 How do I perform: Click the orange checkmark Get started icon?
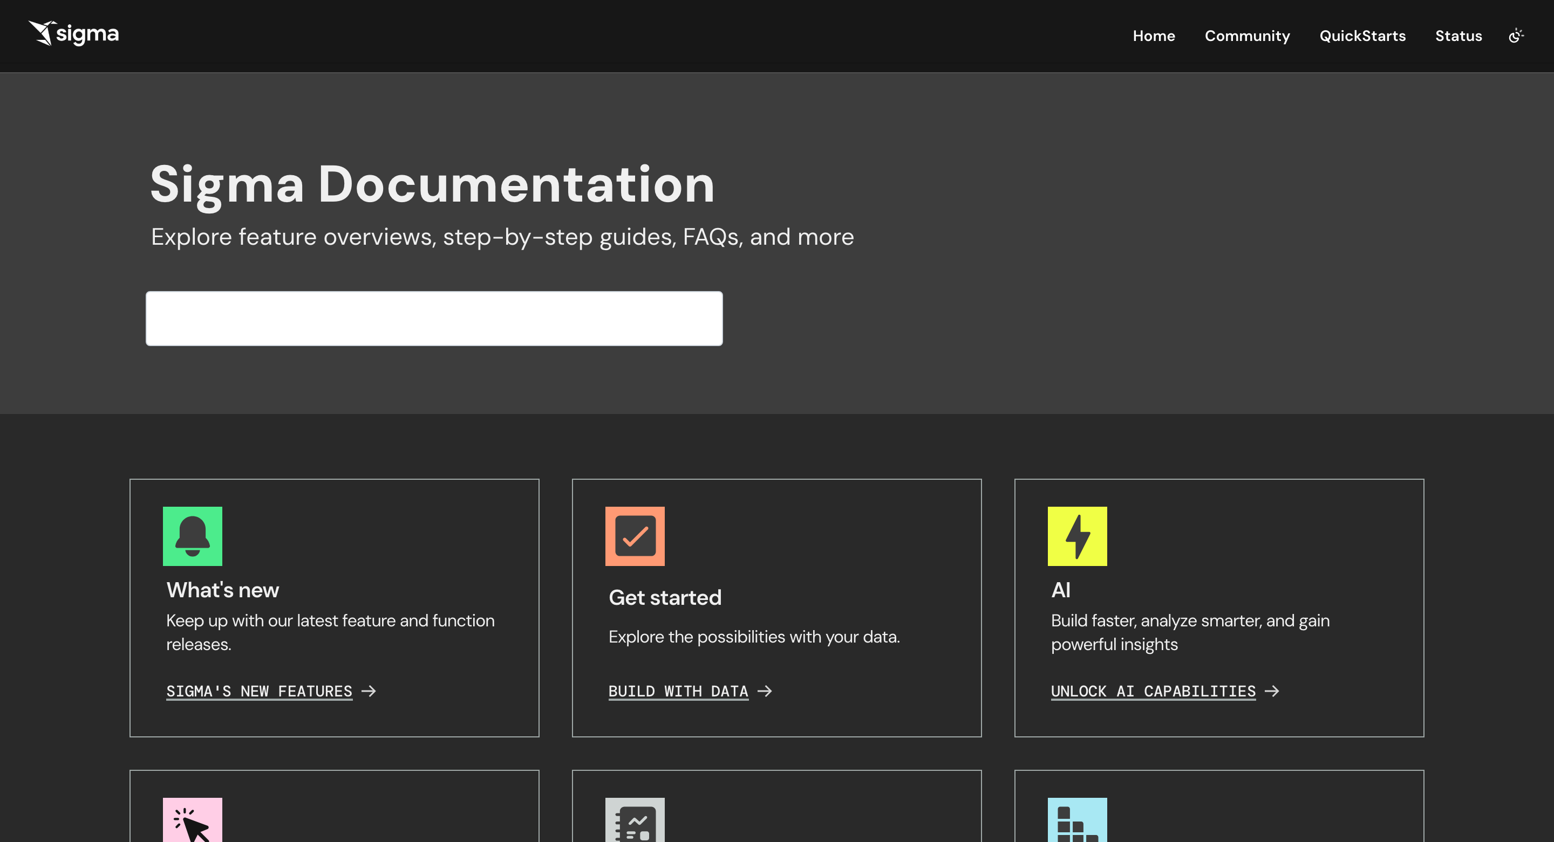click(x=635, y=536)
